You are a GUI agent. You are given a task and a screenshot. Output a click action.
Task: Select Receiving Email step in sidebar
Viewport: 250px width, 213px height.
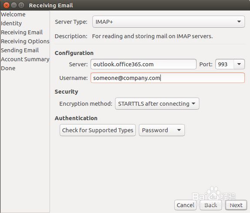coord(22,32)
